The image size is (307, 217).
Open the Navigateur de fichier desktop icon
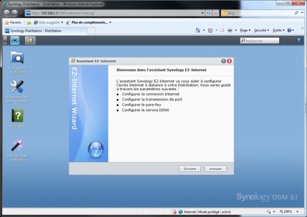pos(17,62)
